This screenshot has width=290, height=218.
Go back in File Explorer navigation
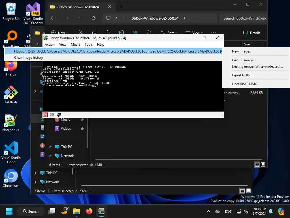[x=53, y=18]
